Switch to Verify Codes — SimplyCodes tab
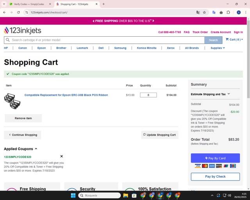Image resolution: width=250 pixels, height=200 pixels. [x=29, y=4]
